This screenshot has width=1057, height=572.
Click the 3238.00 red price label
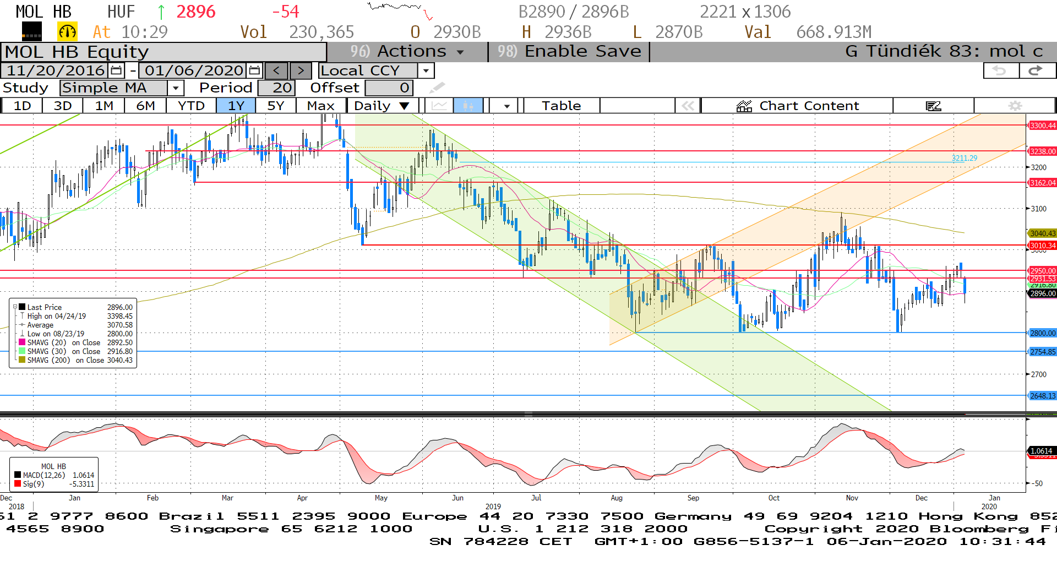1043,151
